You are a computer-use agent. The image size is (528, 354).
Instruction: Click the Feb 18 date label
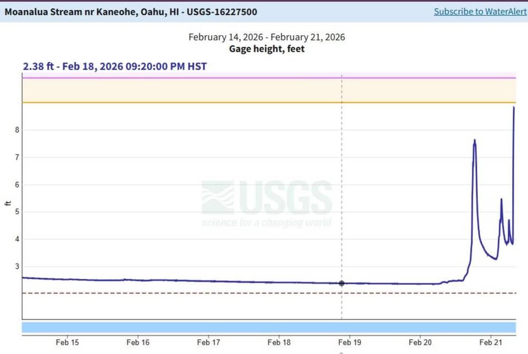[279, 342]
